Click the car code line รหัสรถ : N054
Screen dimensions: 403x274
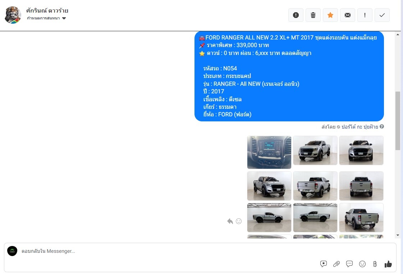pos(220,68)
